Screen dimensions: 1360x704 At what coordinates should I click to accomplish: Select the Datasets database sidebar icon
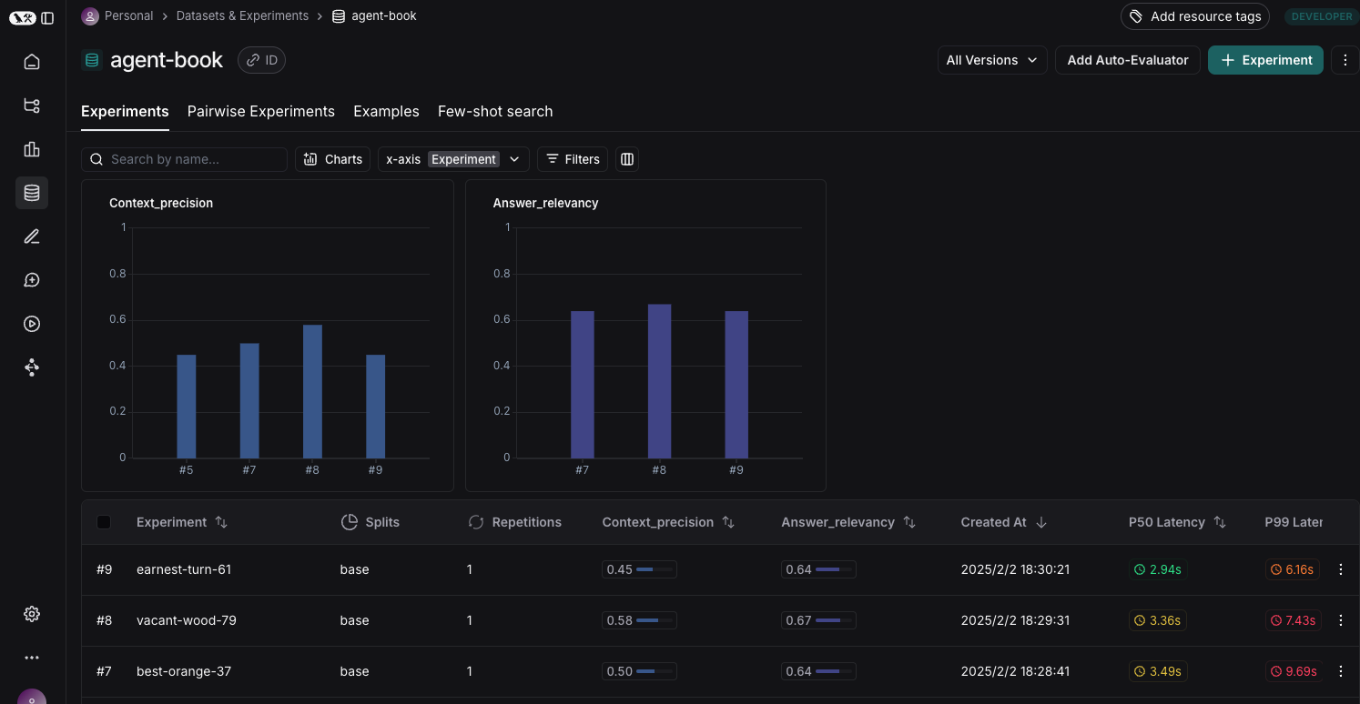pos(32,193)
